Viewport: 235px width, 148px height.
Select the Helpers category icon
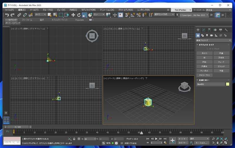point(216,35)
